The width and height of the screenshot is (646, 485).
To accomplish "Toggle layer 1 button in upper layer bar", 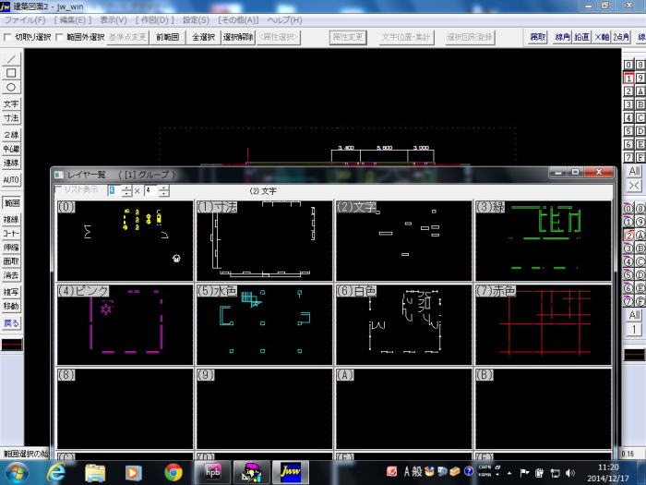I will tap(628, 78).
